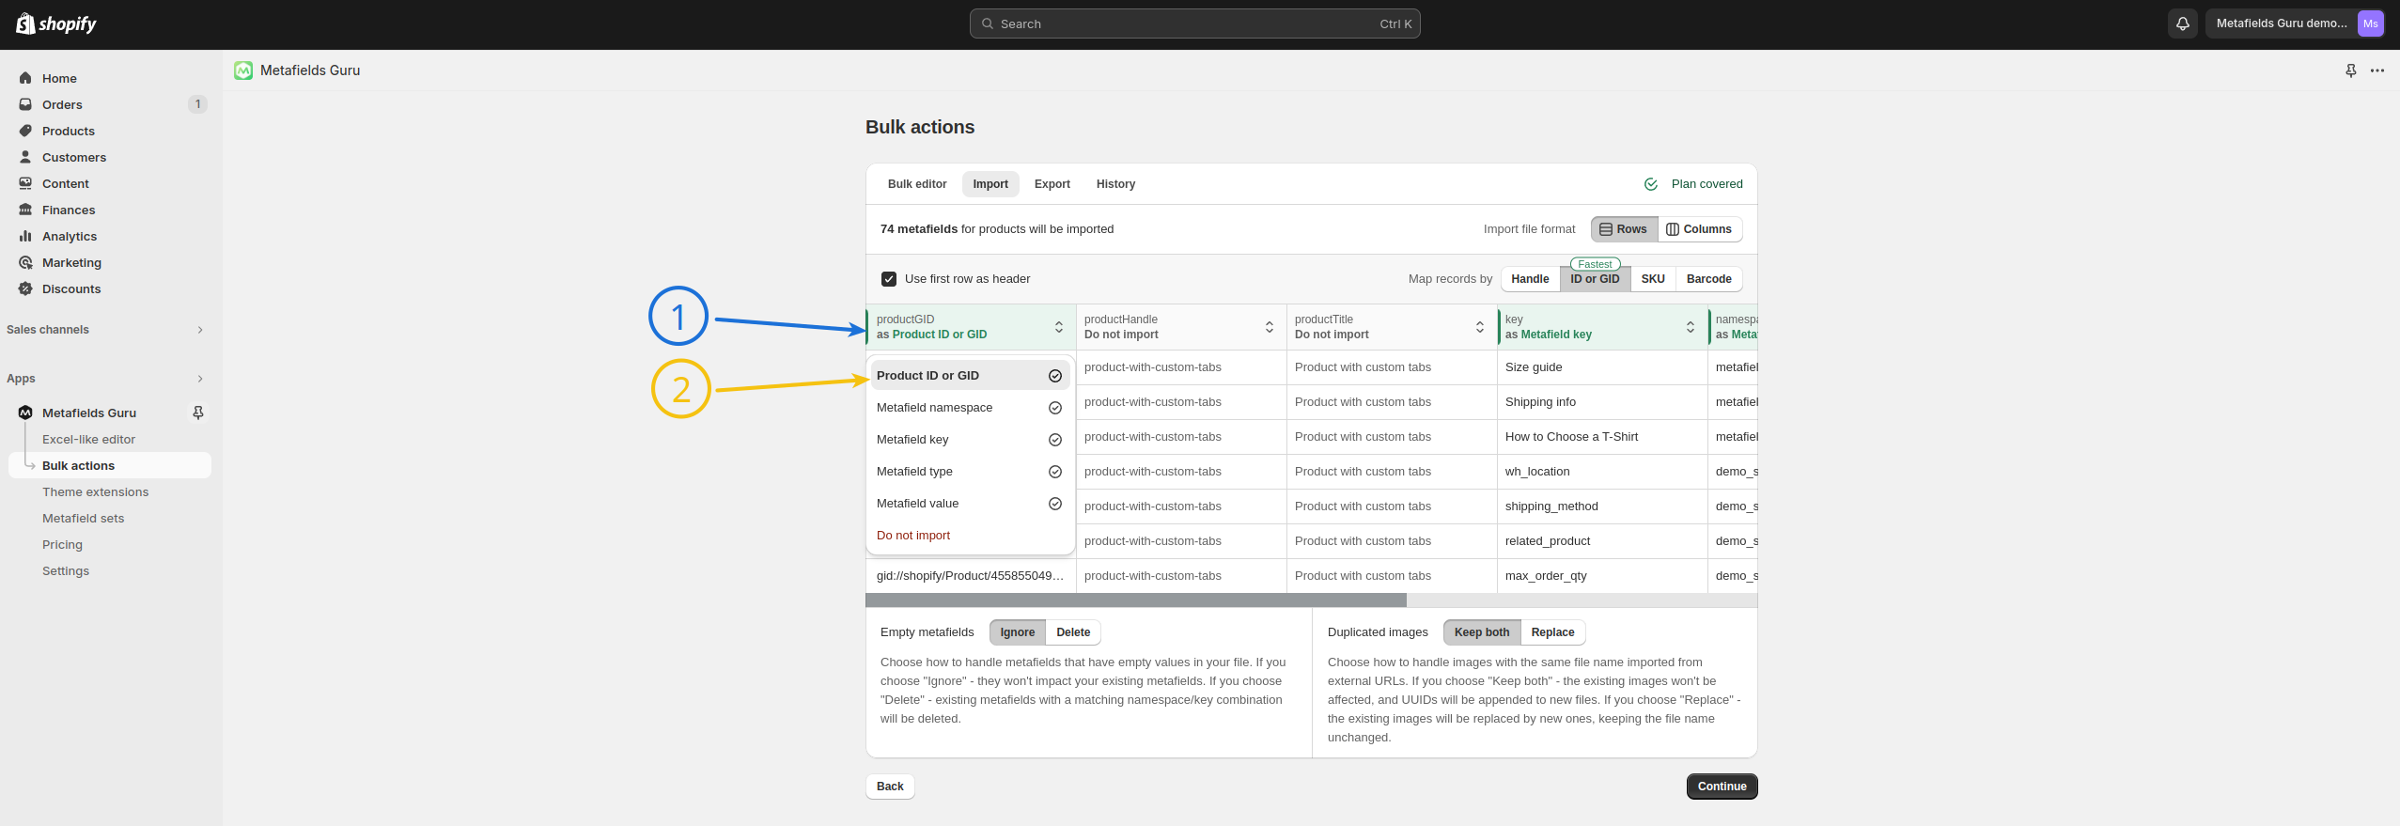
Task: Click the Customers person icon
Action: click(25, 157)
